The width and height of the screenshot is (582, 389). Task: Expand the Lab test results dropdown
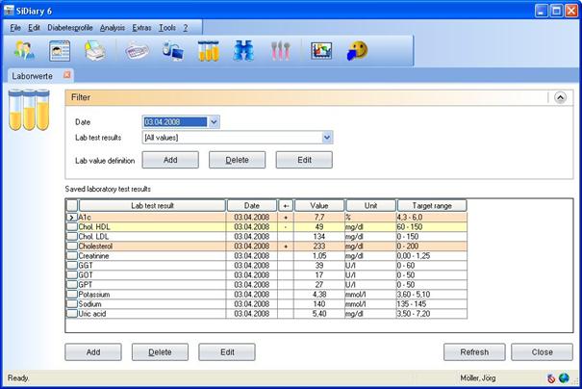click(327, 138)
